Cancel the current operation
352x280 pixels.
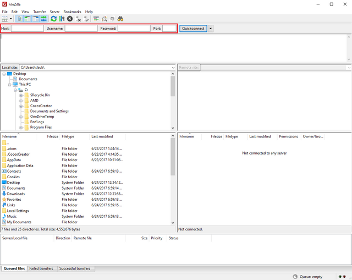point(70,19)
